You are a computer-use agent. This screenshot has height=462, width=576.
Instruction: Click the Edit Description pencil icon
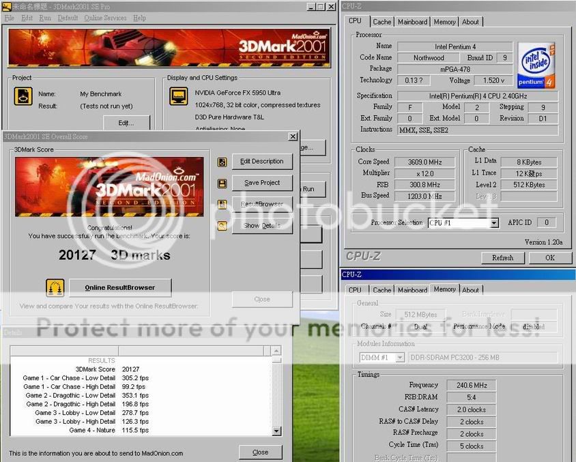[x=222, y=162]
